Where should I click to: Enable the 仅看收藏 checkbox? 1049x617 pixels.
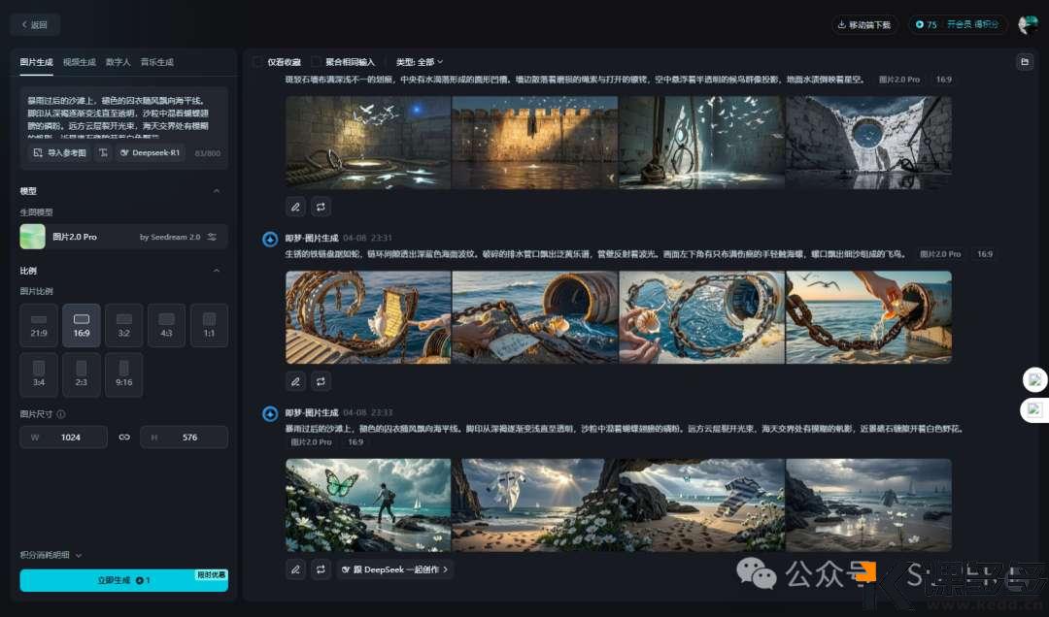258,61
